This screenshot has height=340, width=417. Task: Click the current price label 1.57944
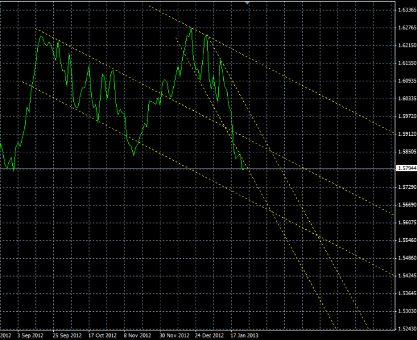[407, 168]
